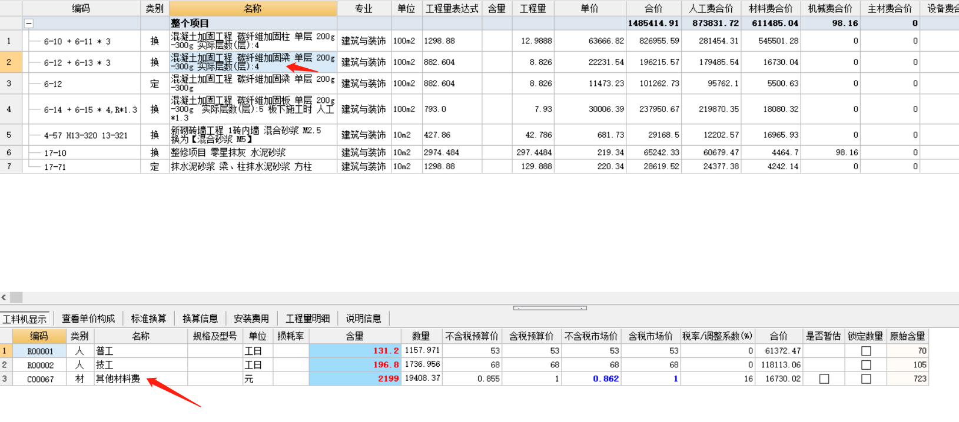Click the 材料费合价 column header

pos(771,8)
